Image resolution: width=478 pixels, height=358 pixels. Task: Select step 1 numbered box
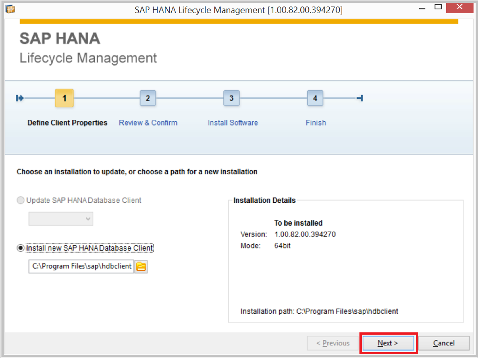[64, 98]
